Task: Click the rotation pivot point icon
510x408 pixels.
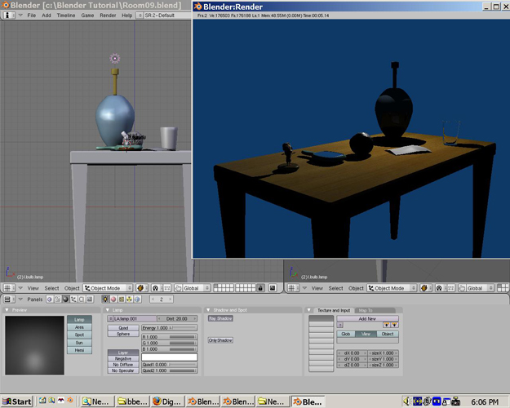Action: point(153,288)
